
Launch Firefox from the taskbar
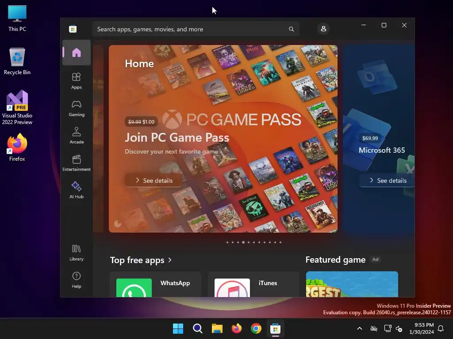point(237,328)
